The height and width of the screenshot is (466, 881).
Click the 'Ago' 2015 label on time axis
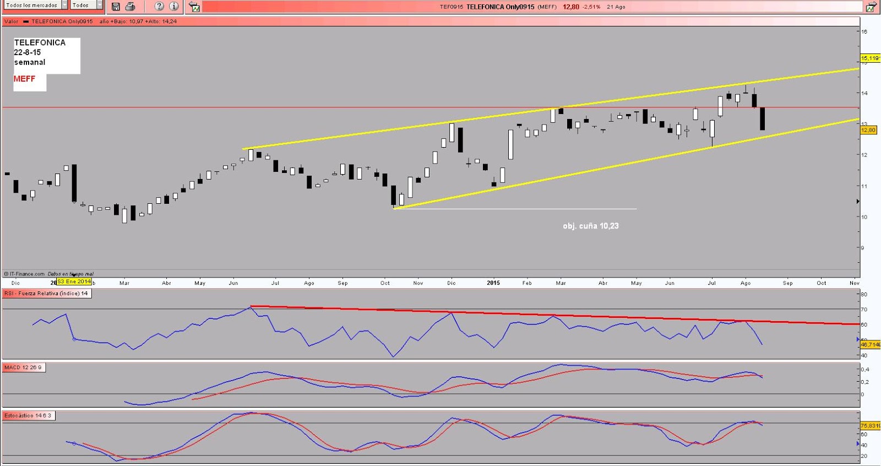click(746, 283)
